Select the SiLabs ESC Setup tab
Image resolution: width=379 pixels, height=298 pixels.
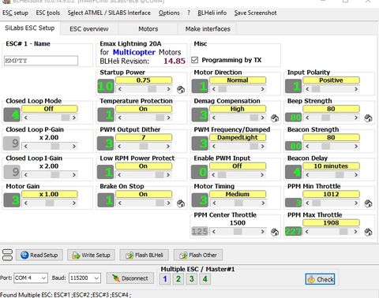(30, 28)
